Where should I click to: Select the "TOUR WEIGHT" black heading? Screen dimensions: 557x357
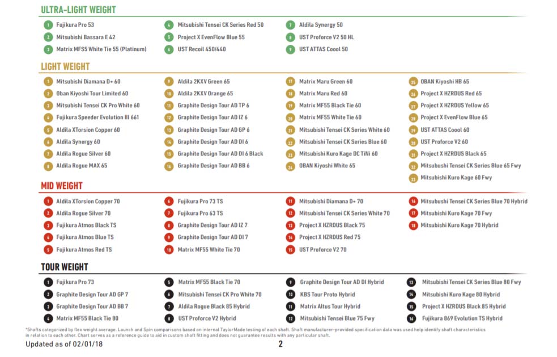[65, 267]
